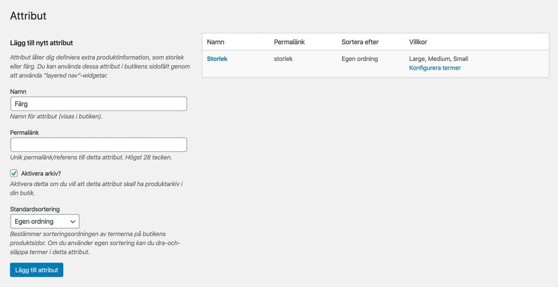
Task: Click the Large, Medium, Small terms text
Action: (439, 59)
